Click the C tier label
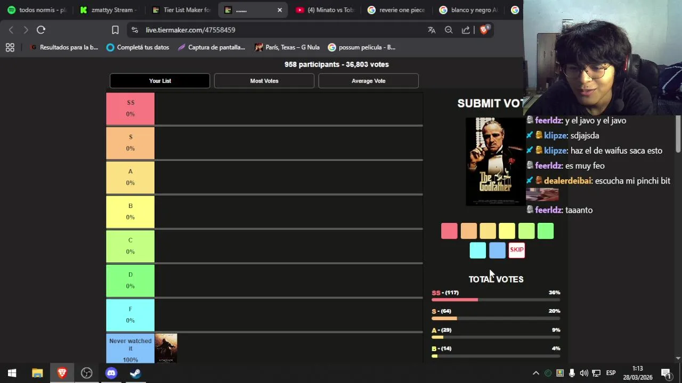 pyautogui.click(x=130, y=246)
